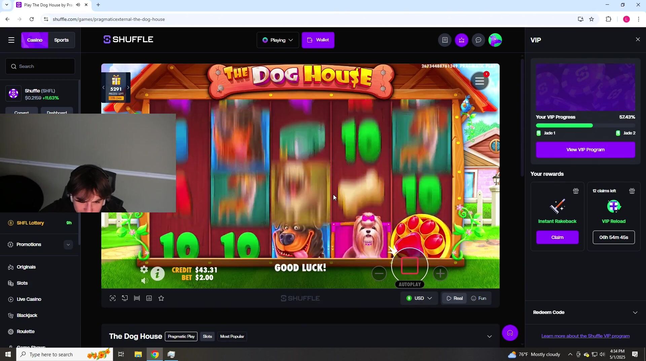Image resolution: width=646 pixels, height=361 pixels.
Task: Open live stats chart icon
Action: (149, 298)
